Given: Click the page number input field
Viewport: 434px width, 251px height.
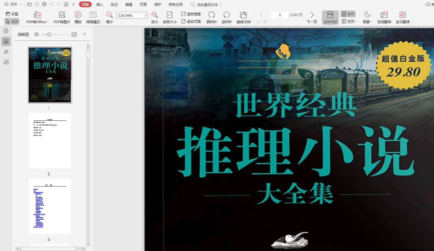Looking at the screenshot, I should 279,15.
